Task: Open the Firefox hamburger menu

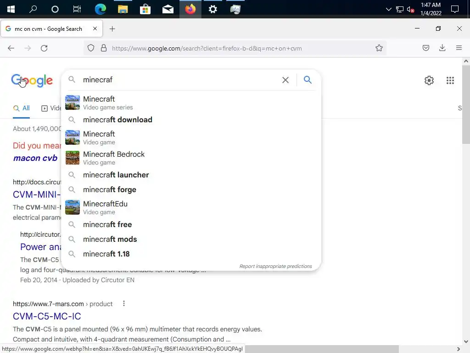Action: 459,48
